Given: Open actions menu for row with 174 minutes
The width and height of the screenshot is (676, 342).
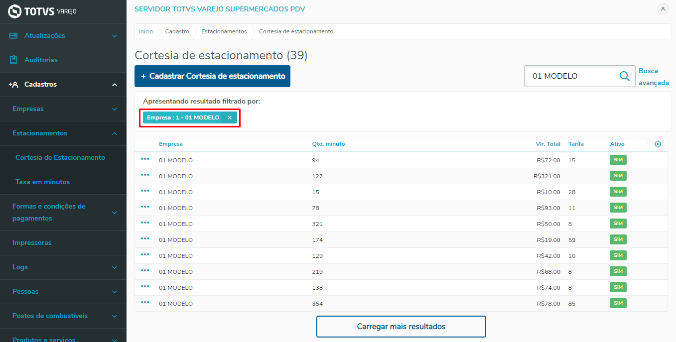Looking at the screenshot, I should [x=145, y=239].
